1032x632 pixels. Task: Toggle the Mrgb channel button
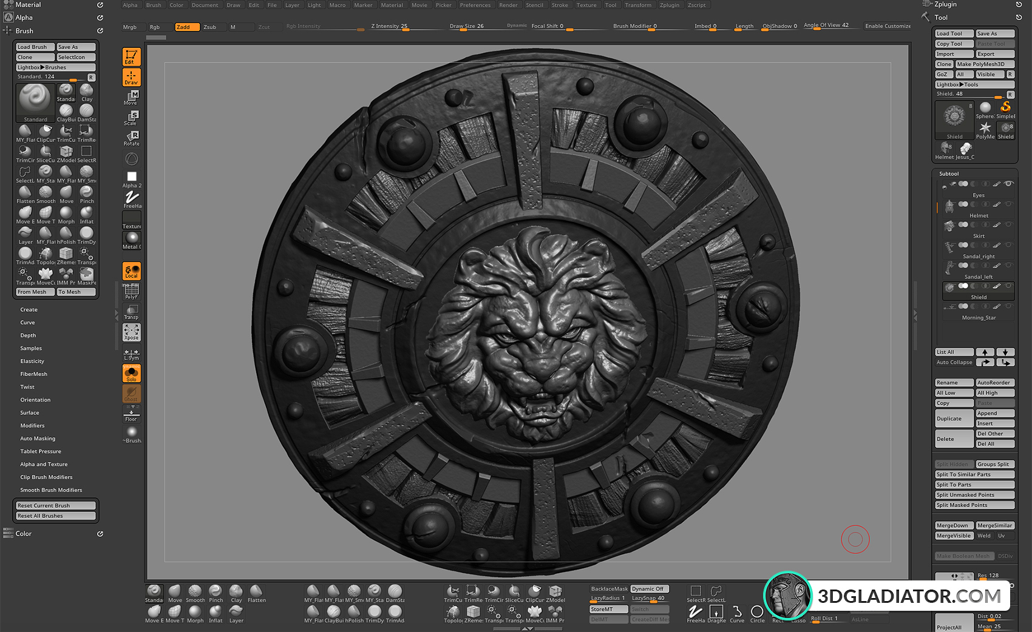point(133,27)
